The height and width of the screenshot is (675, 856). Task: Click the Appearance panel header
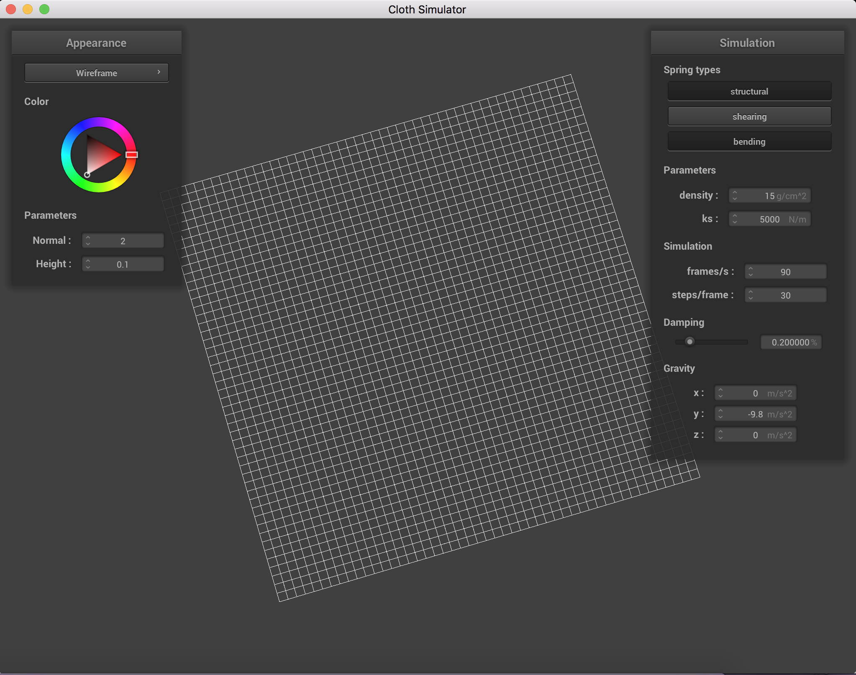pyautogui.click(x=96, y=43)
